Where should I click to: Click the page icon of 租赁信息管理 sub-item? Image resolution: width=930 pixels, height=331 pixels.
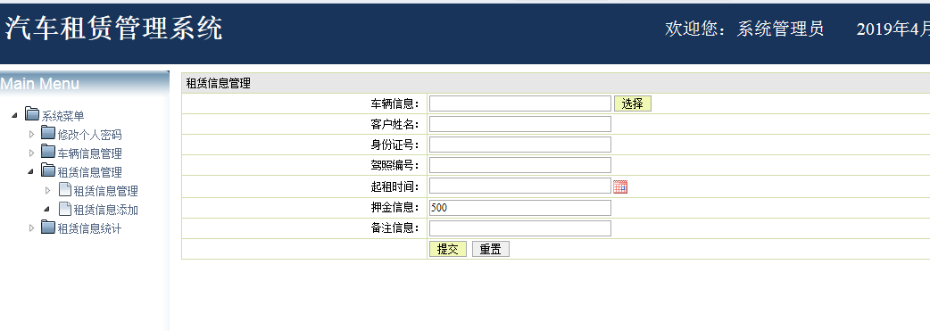tap(65, 189)
